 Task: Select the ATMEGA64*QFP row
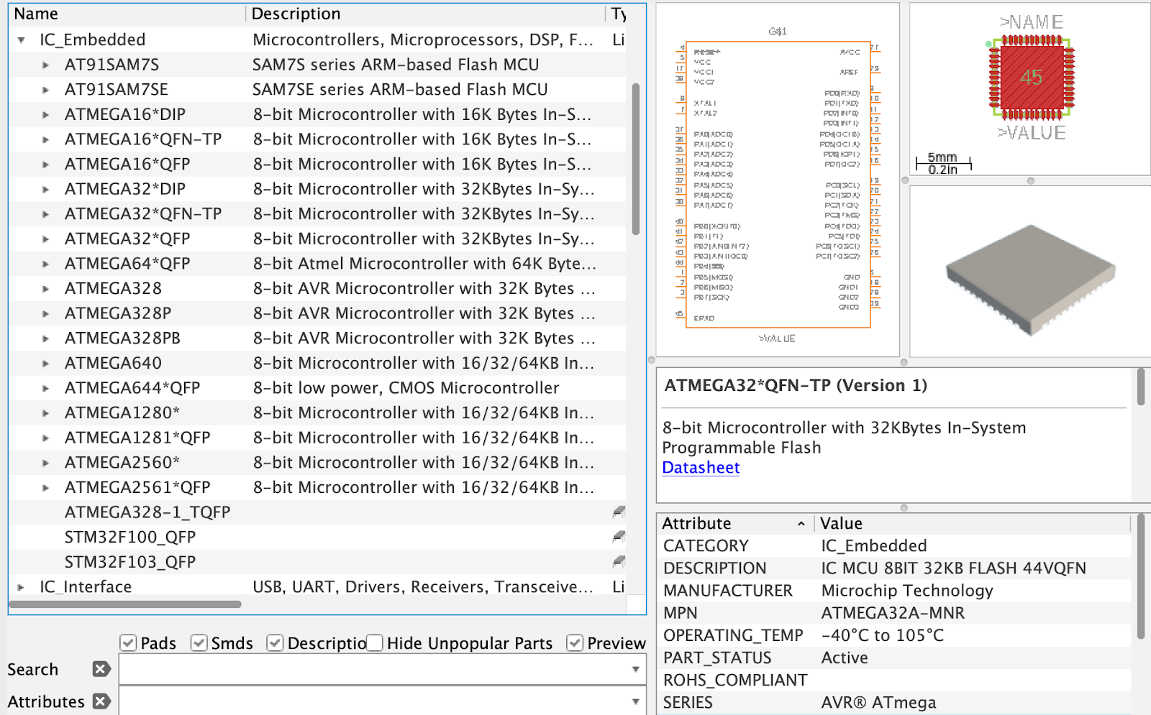coord(317,264)
